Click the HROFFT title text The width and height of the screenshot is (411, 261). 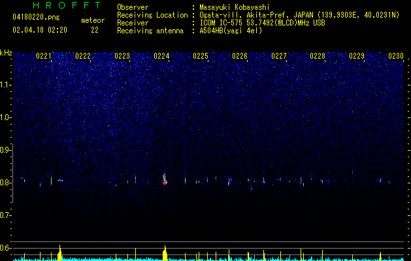point(67,5)
